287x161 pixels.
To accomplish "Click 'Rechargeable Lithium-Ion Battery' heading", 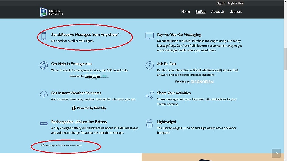I will click(79, 122).
